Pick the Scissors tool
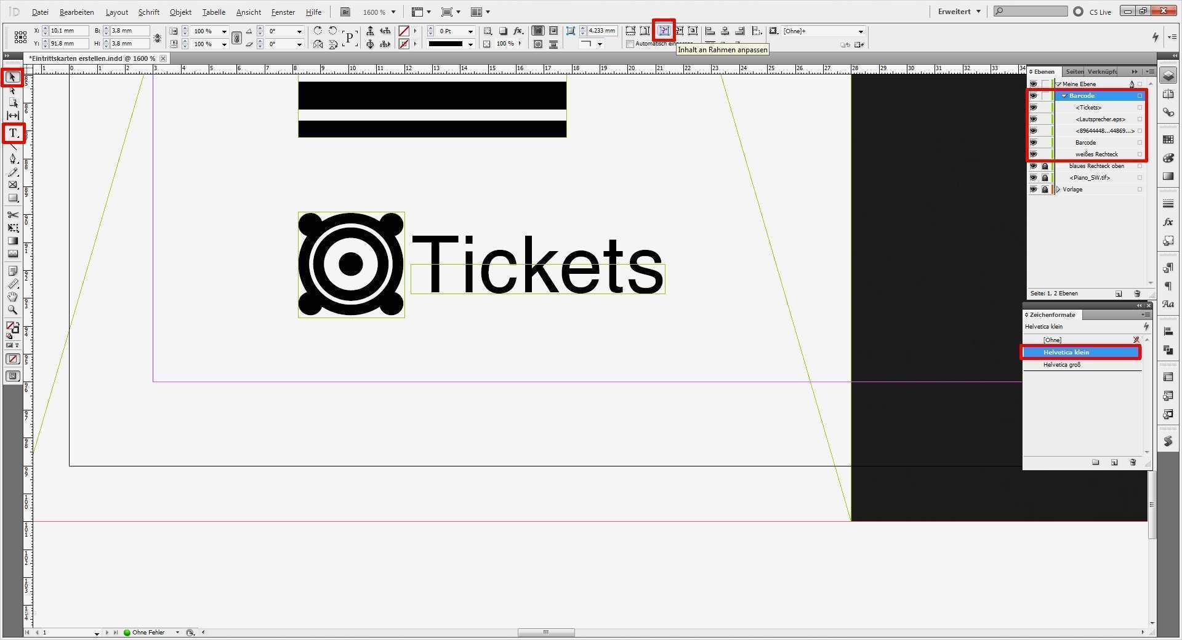The width and height of the screenshot is (1182, 640). (12, 215)
